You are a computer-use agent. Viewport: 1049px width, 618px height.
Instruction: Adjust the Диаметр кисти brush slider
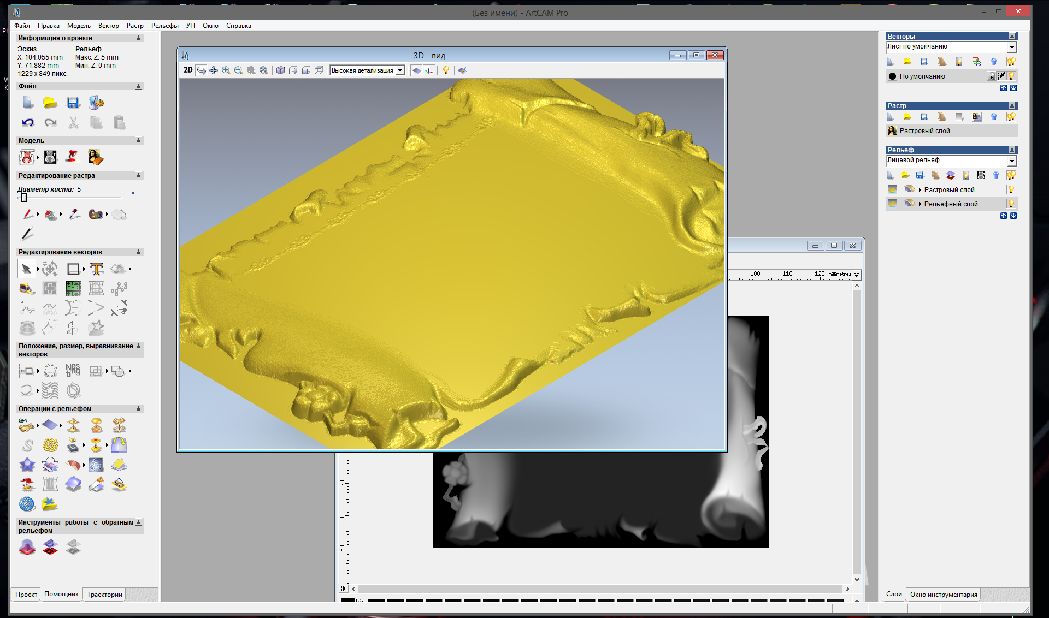point(24,198)
